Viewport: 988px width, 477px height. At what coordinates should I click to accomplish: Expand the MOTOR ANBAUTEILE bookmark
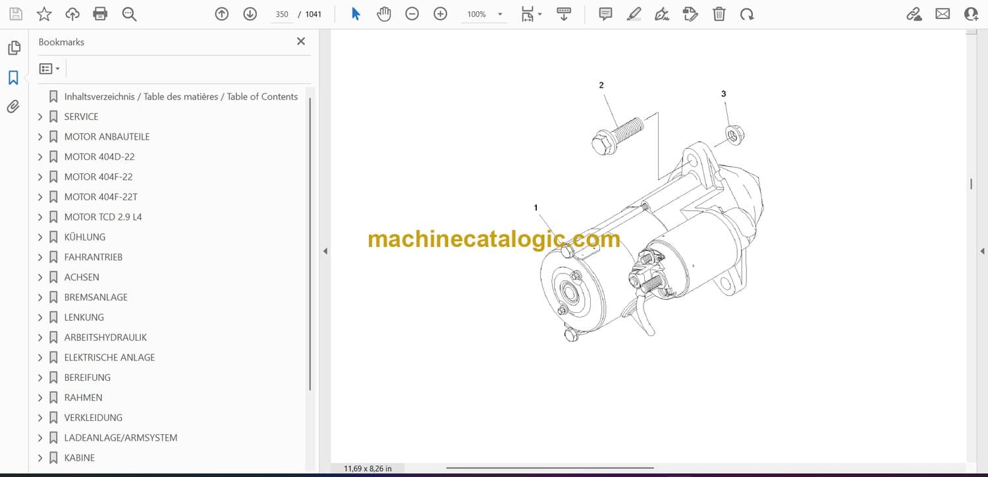click(x=40, y=137)
